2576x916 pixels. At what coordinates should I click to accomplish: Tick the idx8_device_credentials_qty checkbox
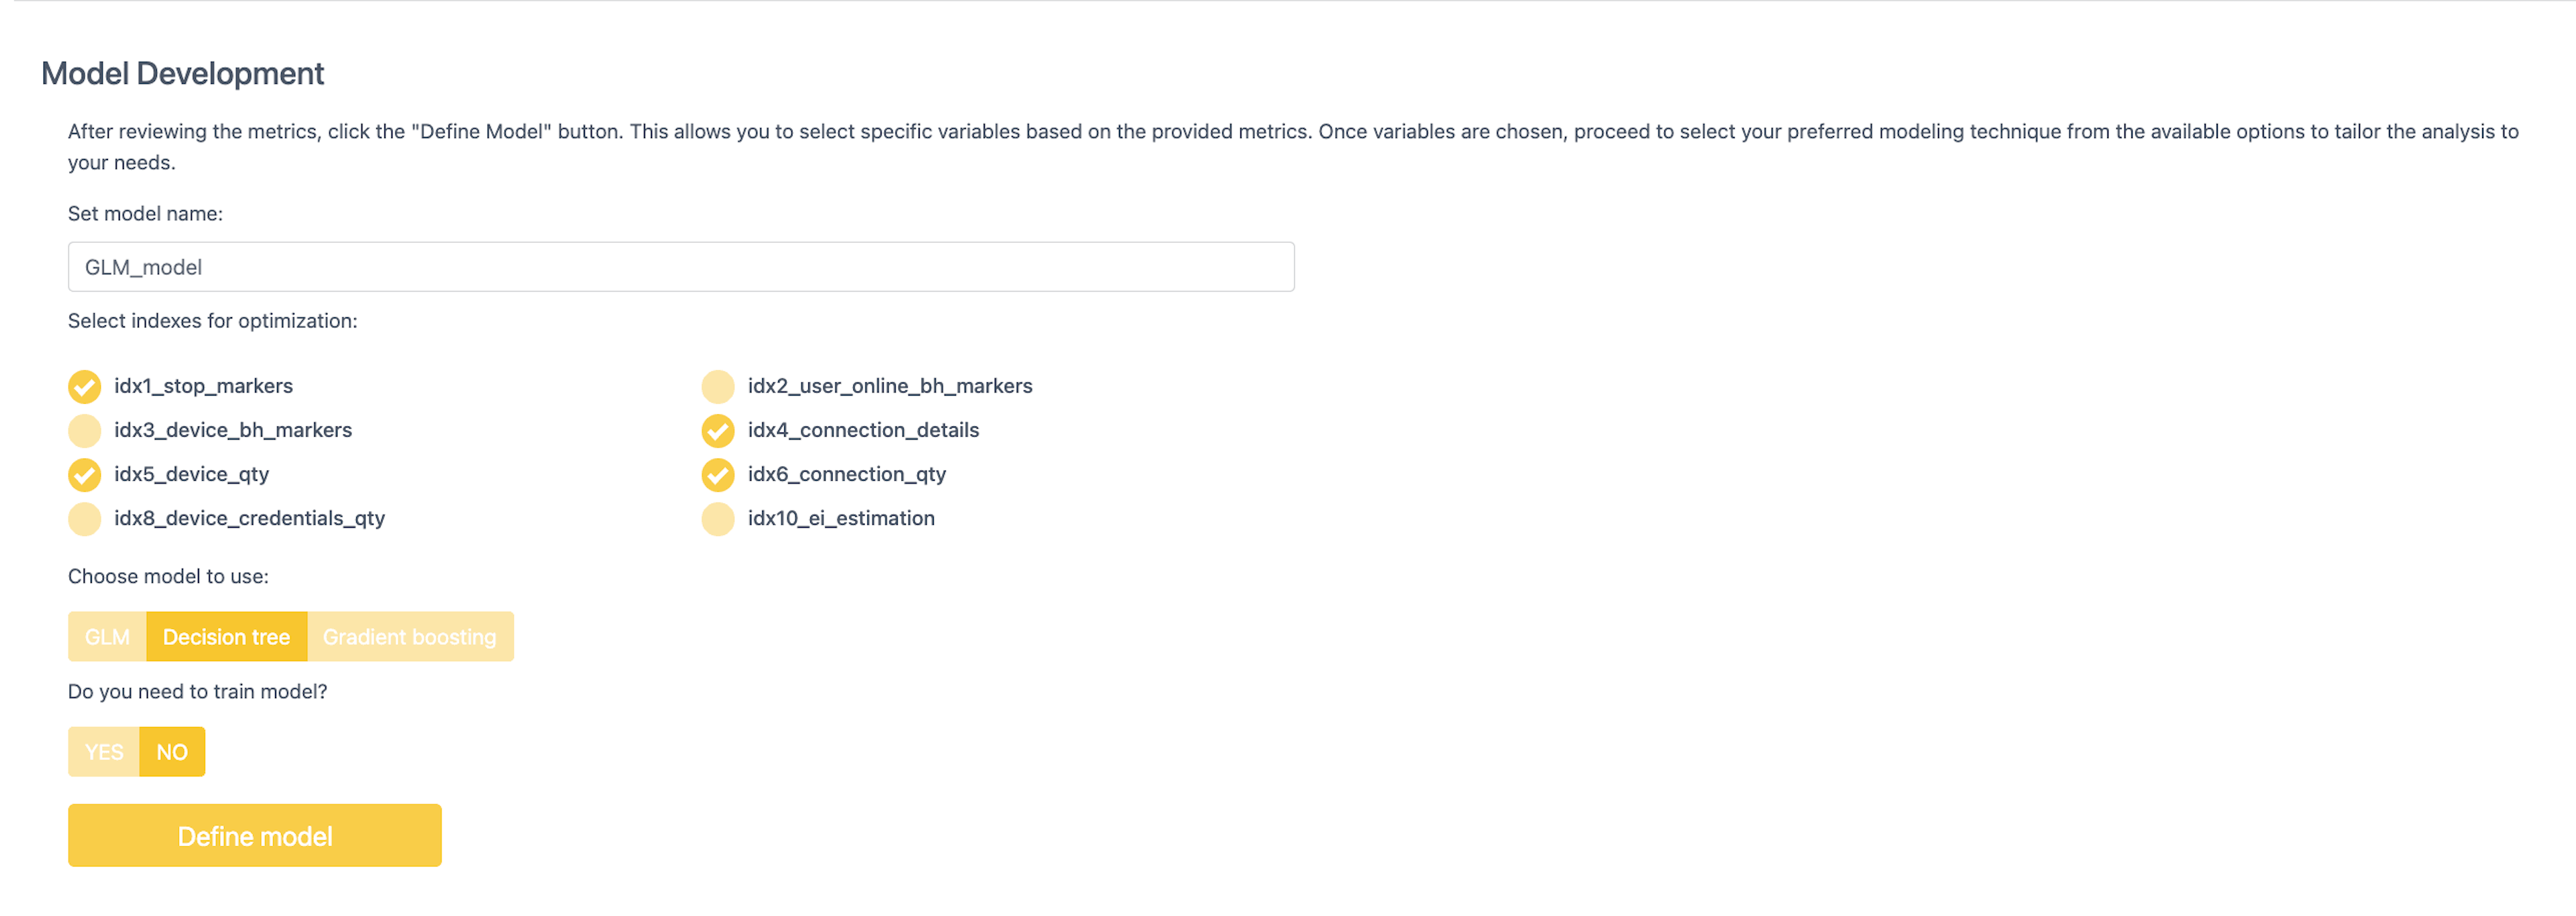(84, 518)
